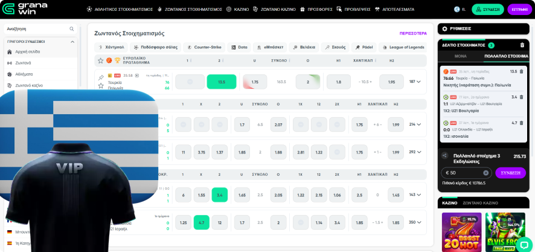The height and width of the screenshot is (252, 535).
Task: Click the green ΣΥΝΔΕΣΗ button in header
Action: point(487,10)
